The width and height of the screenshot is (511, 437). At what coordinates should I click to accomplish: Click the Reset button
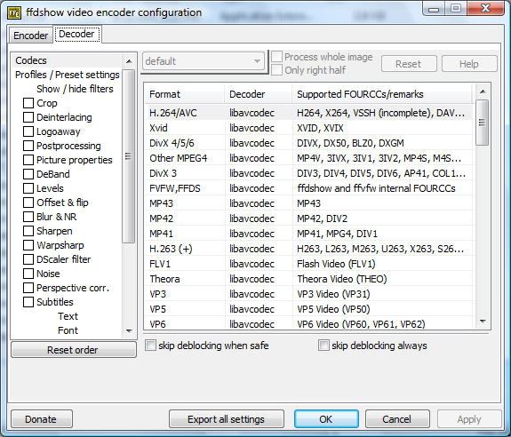[x=409, y=64]
